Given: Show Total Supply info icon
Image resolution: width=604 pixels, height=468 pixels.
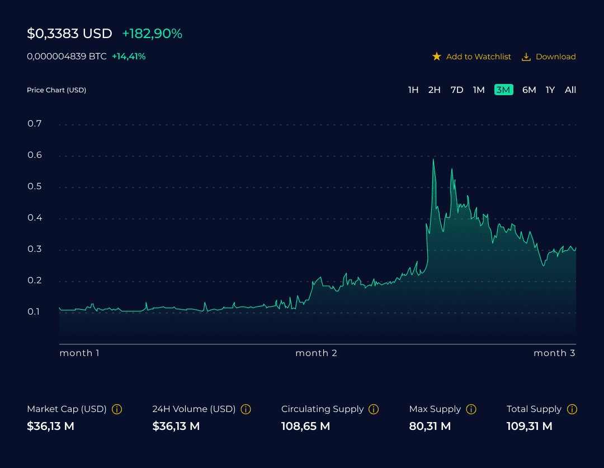Looking at the screenshot, I should coord(572,409).
